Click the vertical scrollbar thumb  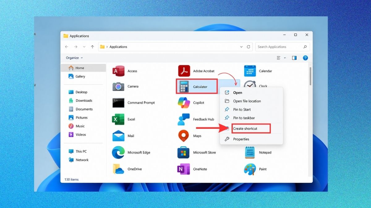coord(310,76)
